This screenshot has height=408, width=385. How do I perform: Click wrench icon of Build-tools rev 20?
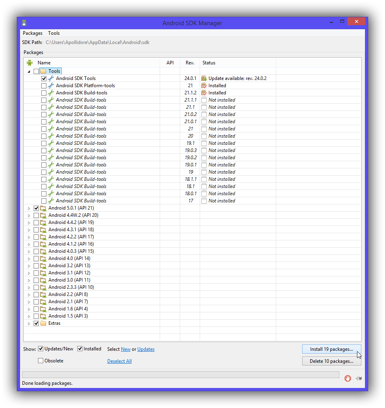tap(51, 136)
